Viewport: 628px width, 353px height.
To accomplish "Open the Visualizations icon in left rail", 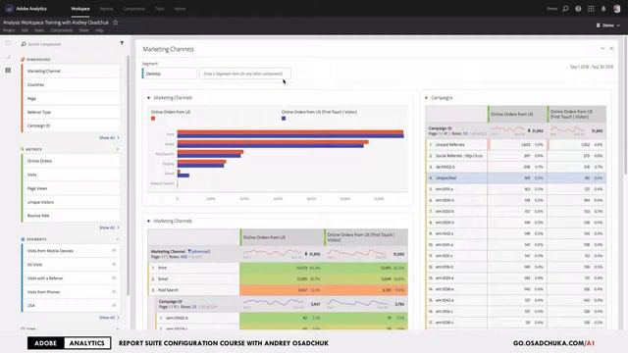I will (x=8, y=57).
